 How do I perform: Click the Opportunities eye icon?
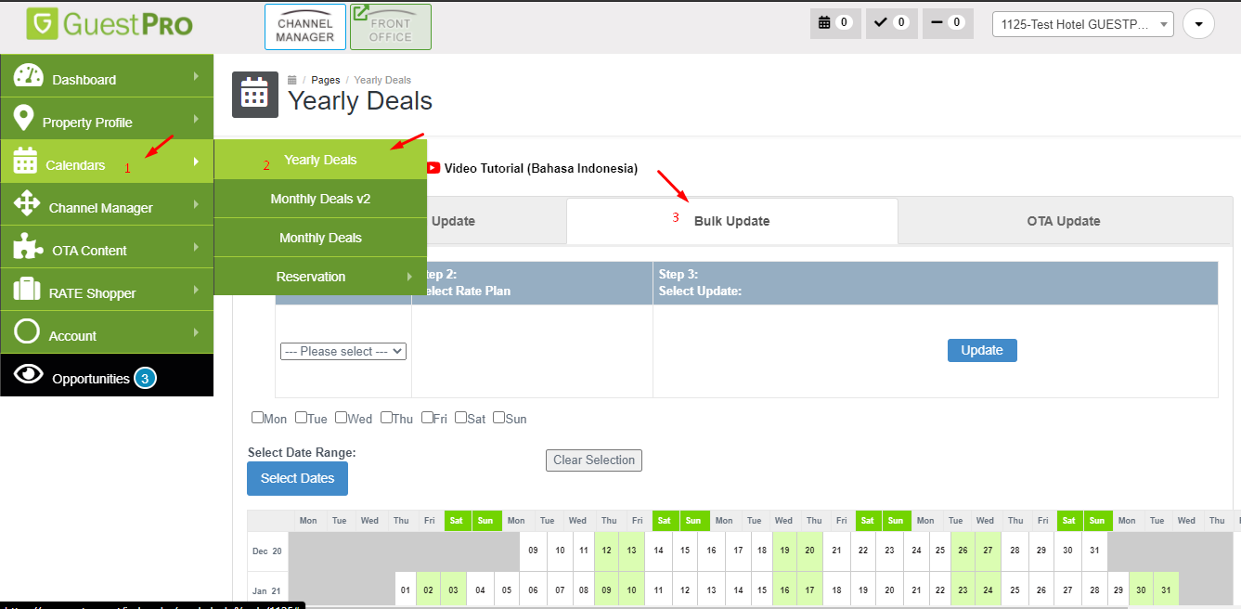tap(29, 375)
